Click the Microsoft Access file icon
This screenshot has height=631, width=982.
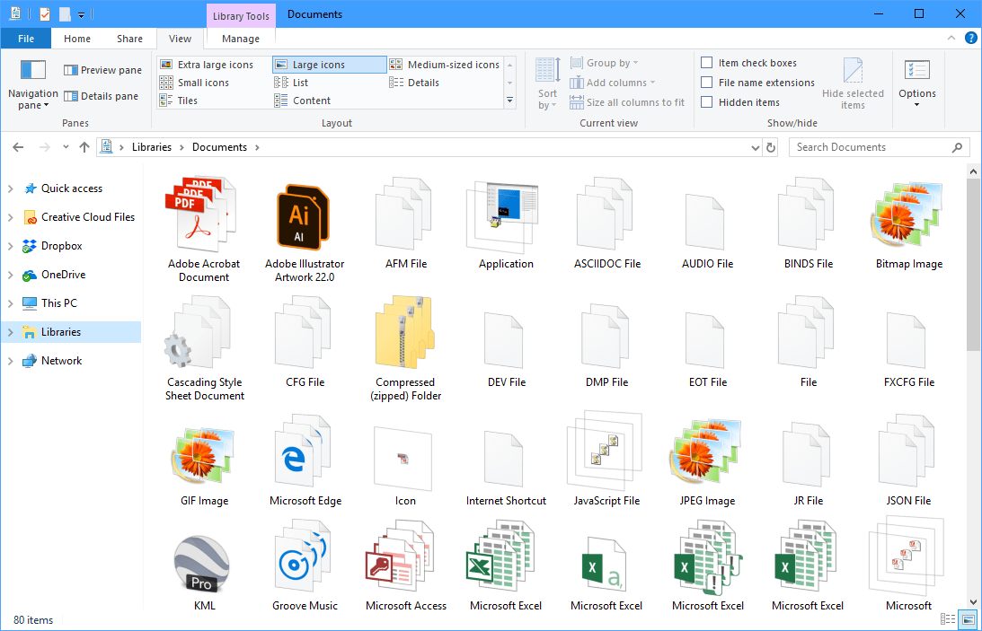click(x=405, y=564)
